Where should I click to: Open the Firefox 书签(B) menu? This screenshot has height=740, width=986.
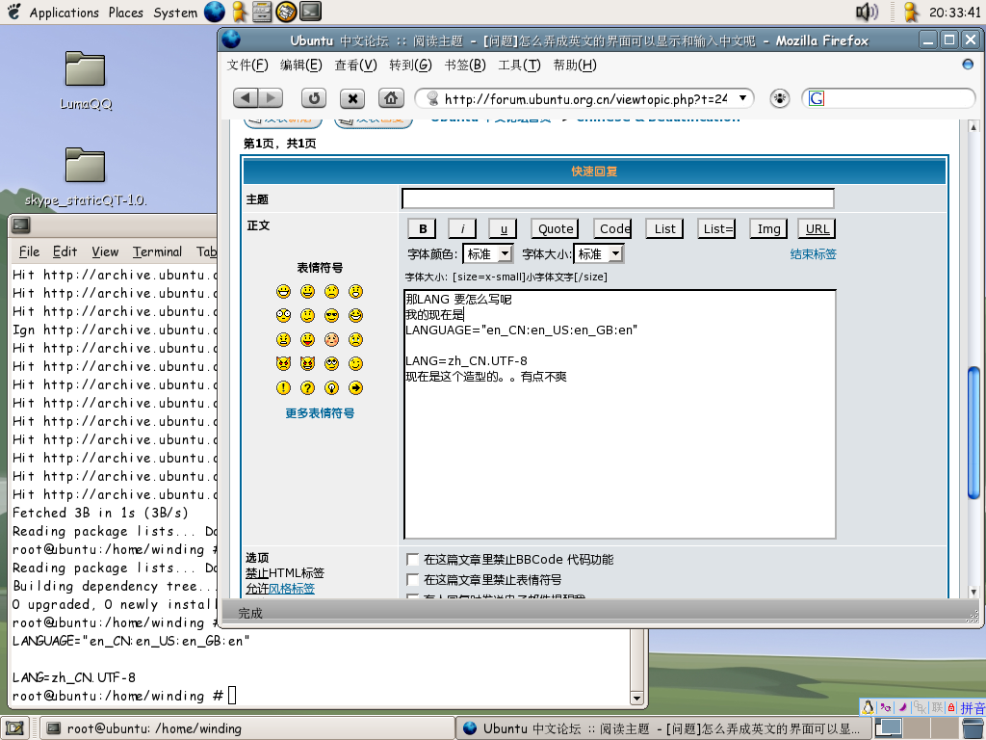pyautogui.click(x=465, y=65)
